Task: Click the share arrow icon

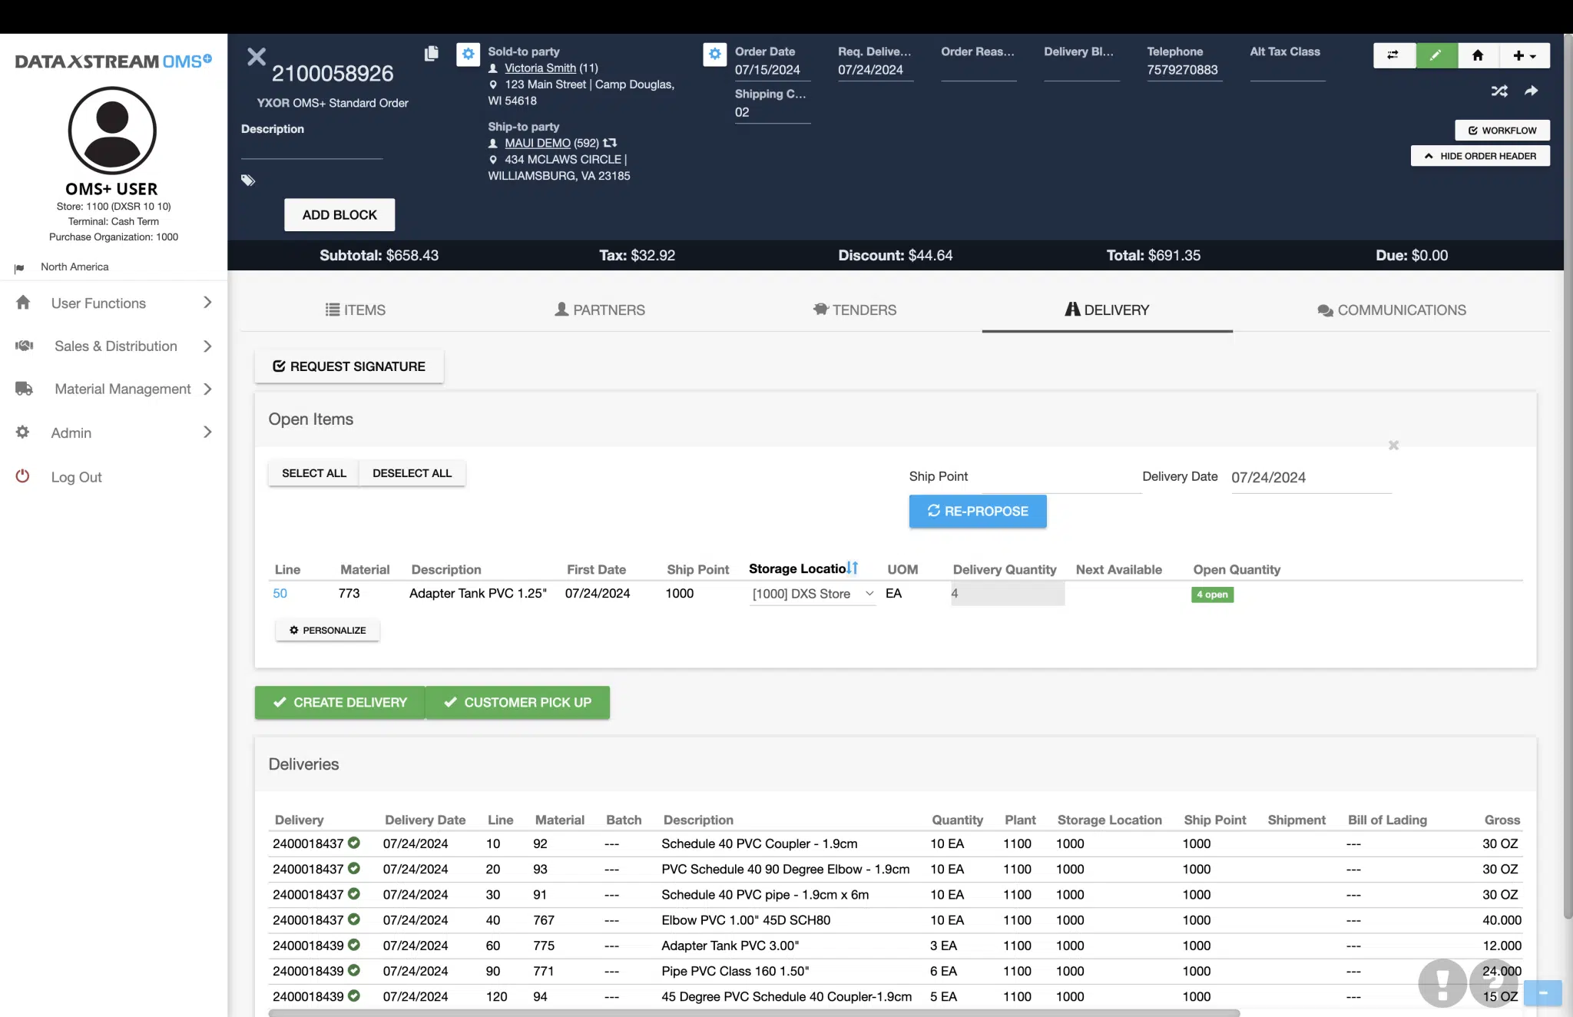Action: click(x=1531, y=91)
